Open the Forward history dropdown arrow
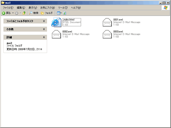The image size is (171, 128). (21, 13)
